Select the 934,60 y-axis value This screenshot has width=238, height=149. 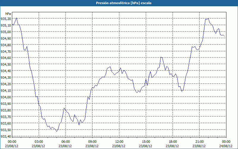(x=5, y=58)
